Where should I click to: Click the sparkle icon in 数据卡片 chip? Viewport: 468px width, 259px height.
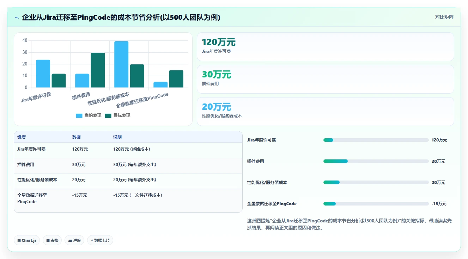[x=92, y=240]
